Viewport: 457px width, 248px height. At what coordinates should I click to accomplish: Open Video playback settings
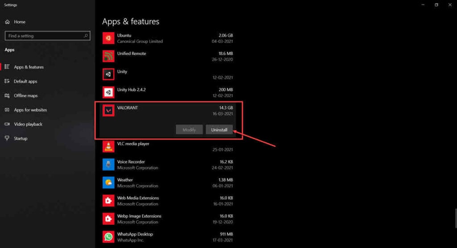28,124
